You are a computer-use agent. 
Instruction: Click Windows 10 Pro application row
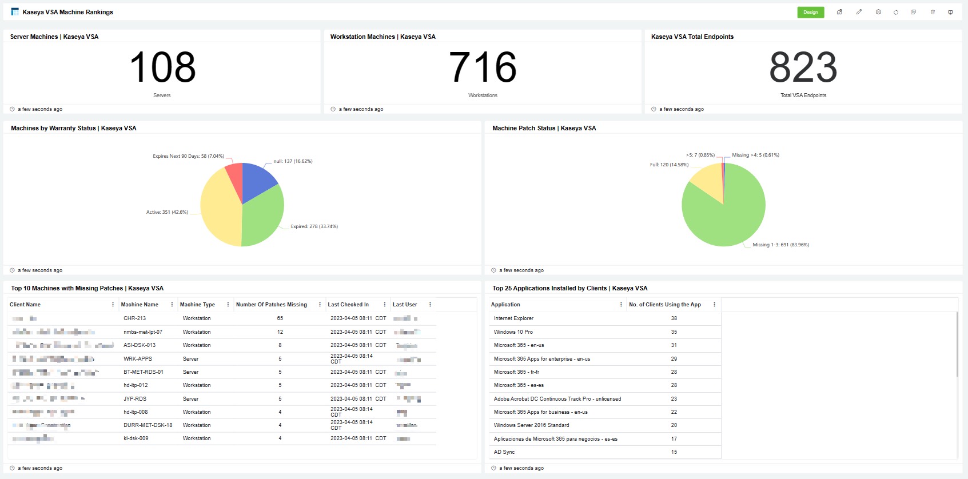tap(605, 332)
